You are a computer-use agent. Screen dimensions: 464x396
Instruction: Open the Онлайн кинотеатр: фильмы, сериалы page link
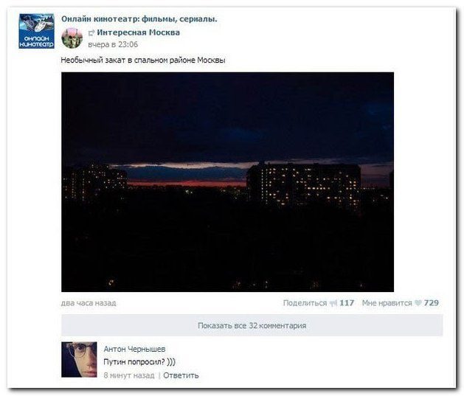tap(139, 19)
